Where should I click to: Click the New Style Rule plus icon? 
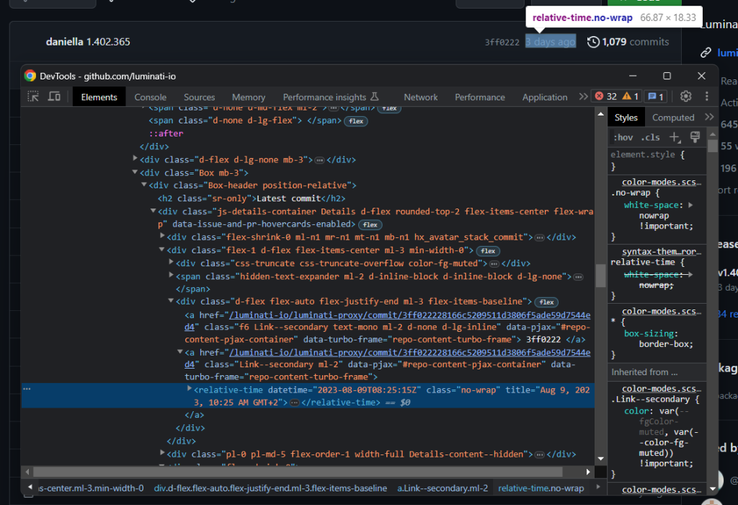coord(674,136)
